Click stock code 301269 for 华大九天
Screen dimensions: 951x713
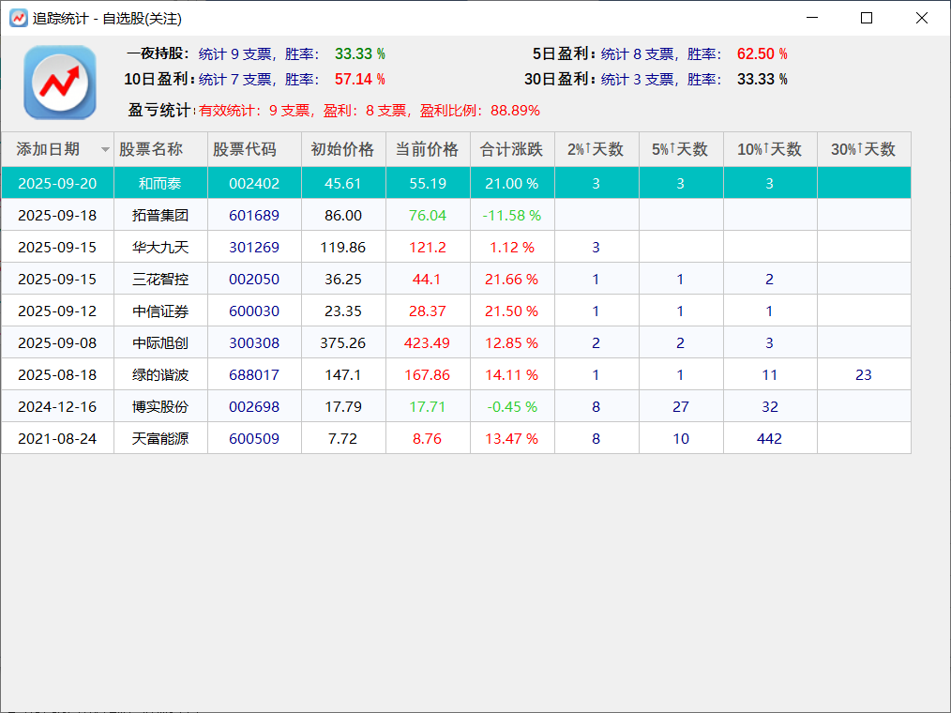click(254, 247)
